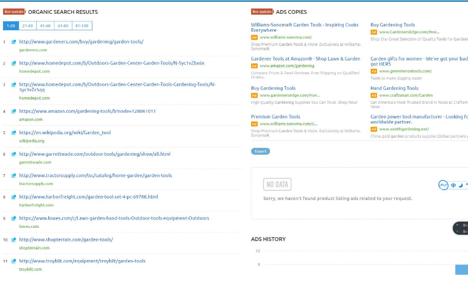
Task: Click the Chinese language switch icon
Action: 453,185
